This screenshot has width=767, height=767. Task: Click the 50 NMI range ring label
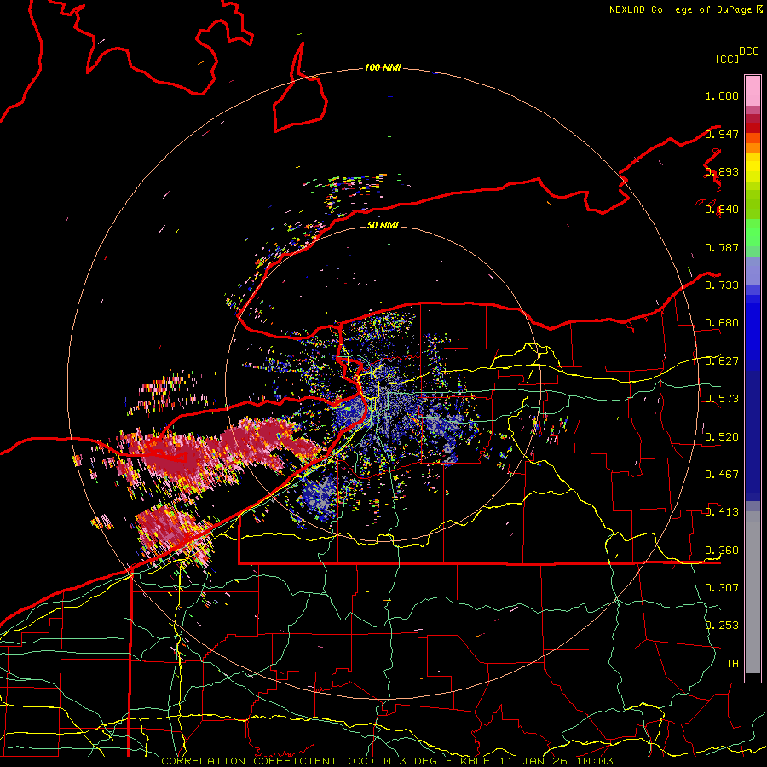[383, 225]
